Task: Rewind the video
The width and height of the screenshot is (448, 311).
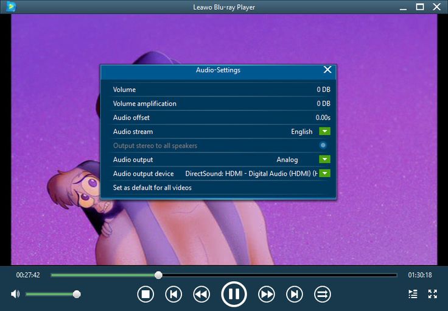Action: [x=201, y=294]
